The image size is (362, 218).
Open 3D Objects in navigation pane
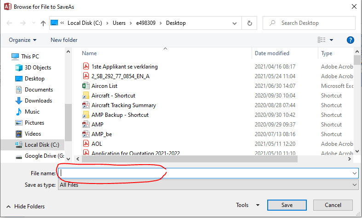click(x=38, y=68)
